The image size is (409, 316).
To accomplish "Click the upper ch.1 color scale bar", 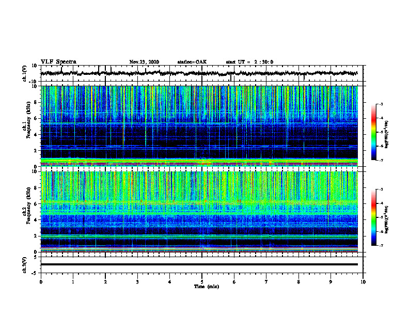I will pyautogui.click(x=374, y=132).
